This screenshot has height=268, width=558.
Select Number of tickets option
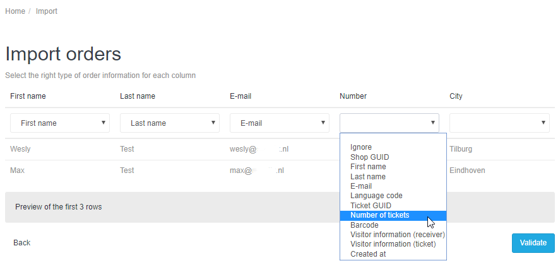pyautogui.click(x=393, y=215)
